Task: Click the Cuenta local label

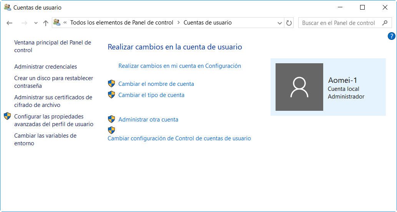Action: tap(343, 89)
